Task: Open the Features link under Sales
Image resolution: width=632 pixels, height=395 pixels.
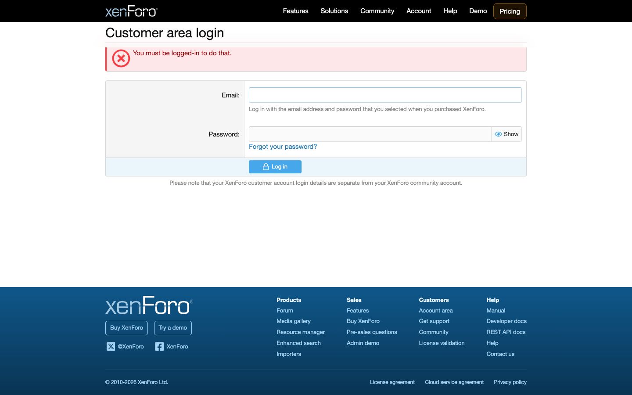Action: (358, 310)
